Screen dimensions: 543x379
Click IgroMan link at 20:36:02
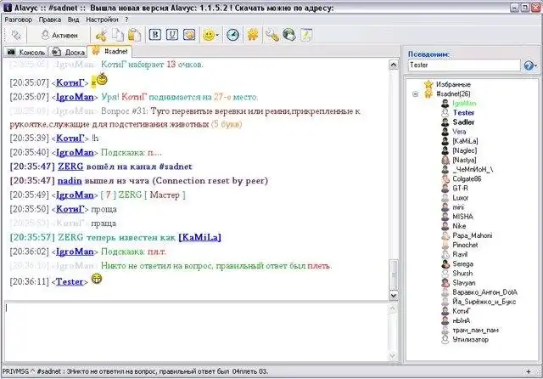point(75,252)
